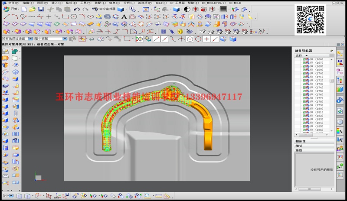Uncheck the checkbox for 体 (172)
The image size is (347, 201).
tap(304, 81)
